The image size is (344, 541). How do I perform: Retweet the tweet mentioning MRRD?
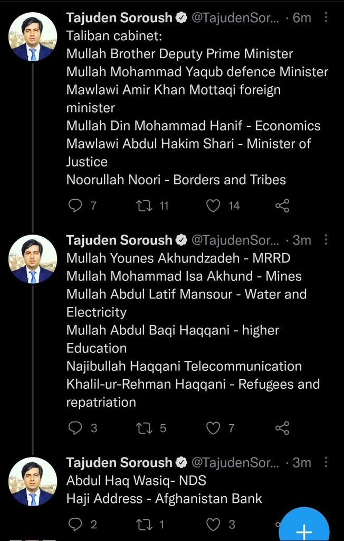(144, 428)
